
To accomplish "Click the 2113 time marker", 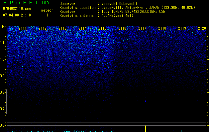I will click(x=62, y=28).
